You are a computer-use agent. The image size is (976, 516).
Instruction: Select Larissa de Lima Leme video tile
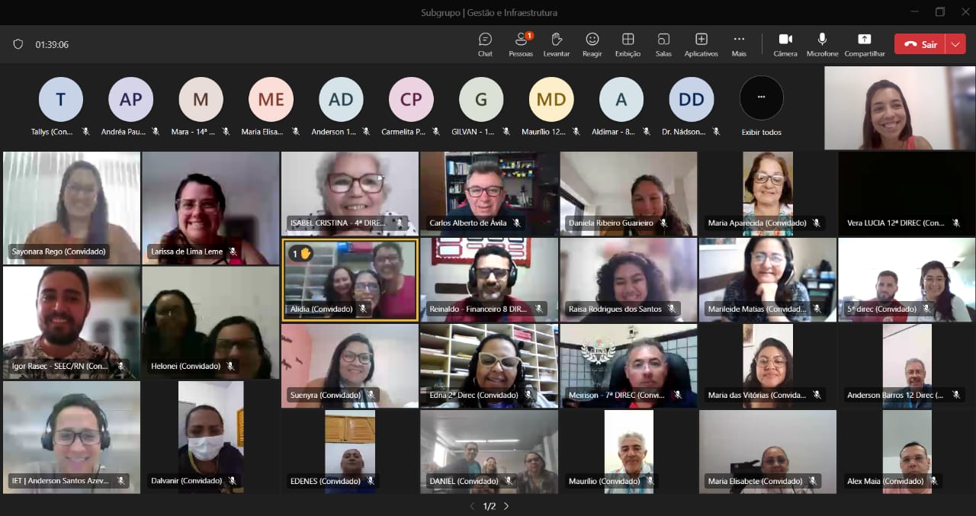210,208
